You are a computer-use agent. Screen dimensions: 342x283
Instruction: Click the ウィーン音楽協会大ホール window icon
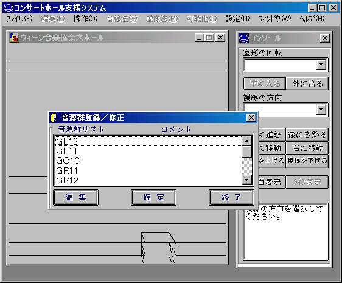[14, 38]
